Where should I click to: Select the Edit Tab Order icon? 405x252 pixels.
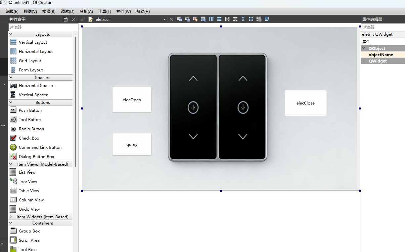pyautogui.click(x=203, y=19)
